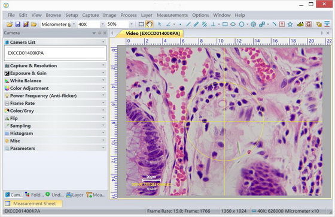Open the Options menu

click(200, 15)
